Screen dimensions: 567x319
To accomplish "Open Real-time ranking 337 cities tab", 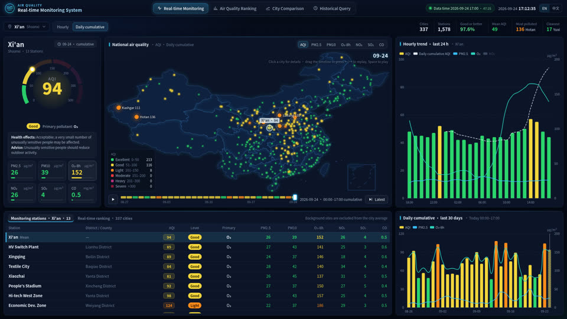I will [105, 219].
